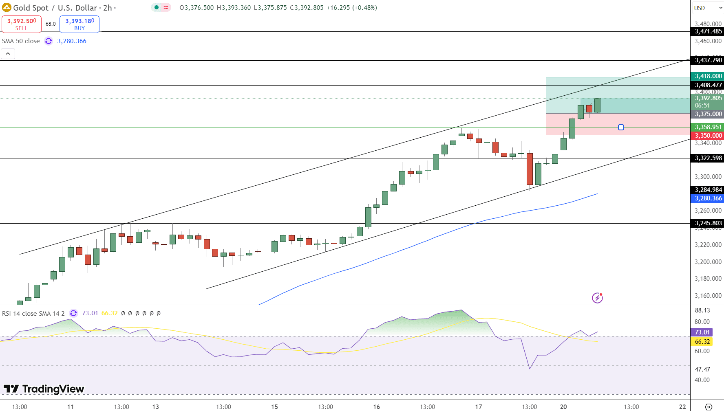Image resolution: width=724 pixels, height=411 pixels.
Task: Click RSI value 73.01 in legend
Action: (90, 313)
